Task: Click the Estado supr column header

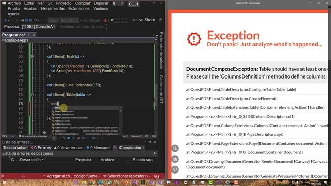Action: [143, 160]
